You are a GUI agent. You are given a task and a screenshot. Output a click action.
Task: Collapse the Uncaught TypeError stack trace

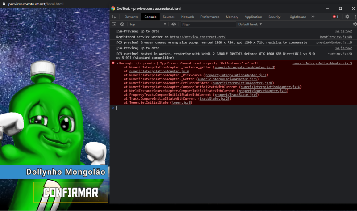(x=117, y=63)
